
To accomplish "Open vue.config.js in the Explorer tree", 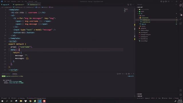I will [x=144, y=41].
